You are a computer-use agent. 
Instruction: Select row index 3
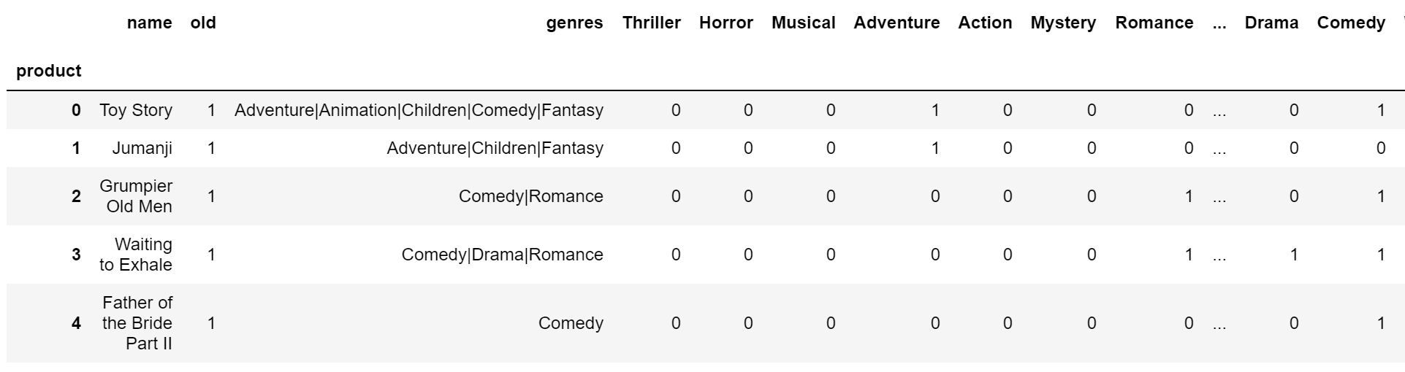pos(76,255)
